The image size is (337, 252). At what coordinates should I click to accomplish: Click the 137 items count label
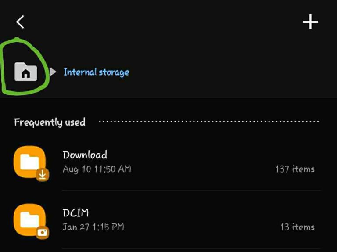click(x=295, y=169)
